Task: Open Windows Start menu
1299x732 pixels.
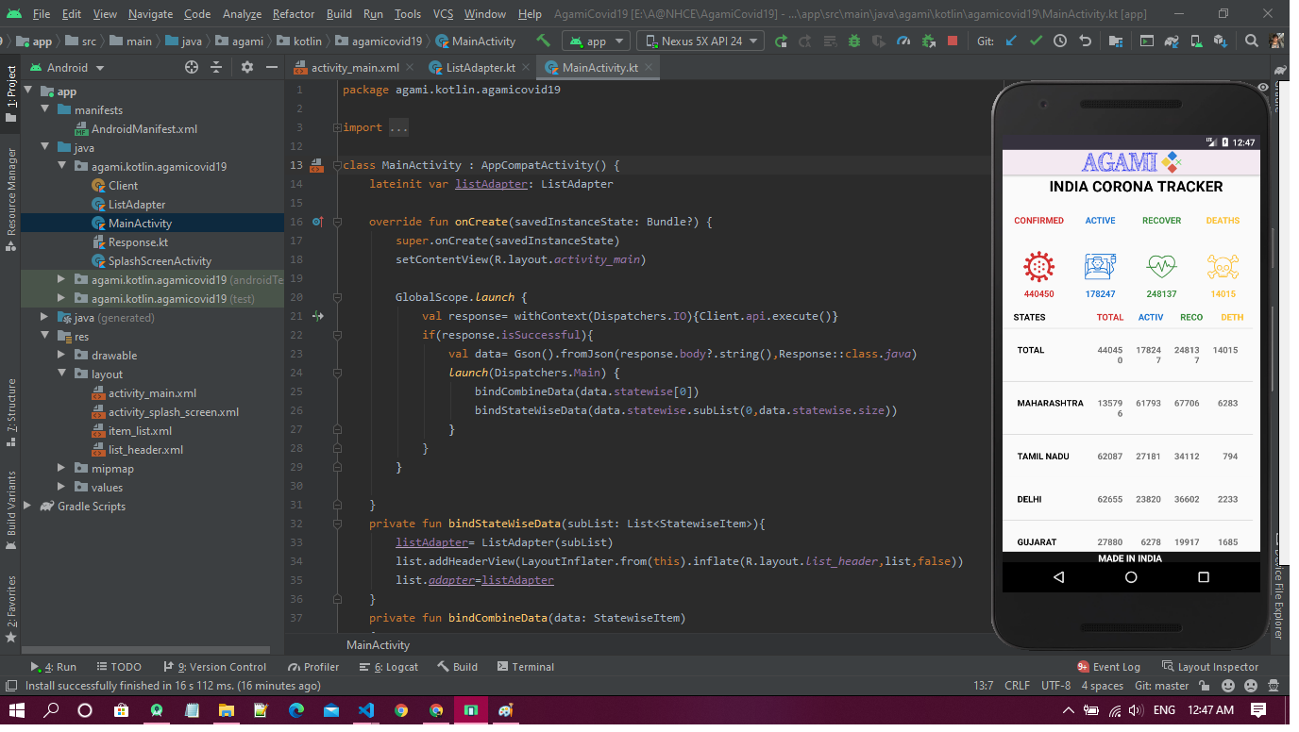Action: tap(16, 710)
